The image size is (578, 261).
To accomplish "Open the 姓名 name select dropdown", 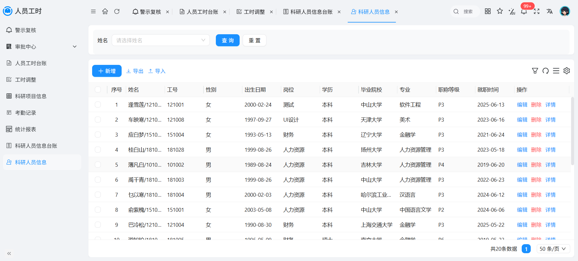I will point(161,40).
